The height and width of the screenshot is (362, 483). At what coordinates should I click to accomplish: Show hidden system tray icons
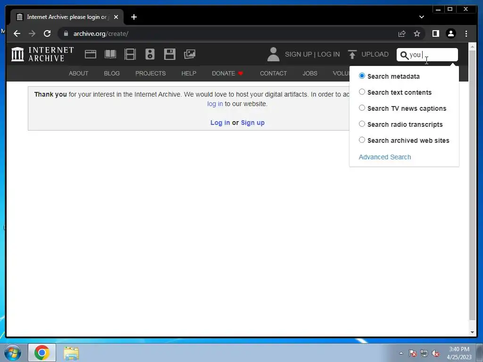tap(401, 354)
